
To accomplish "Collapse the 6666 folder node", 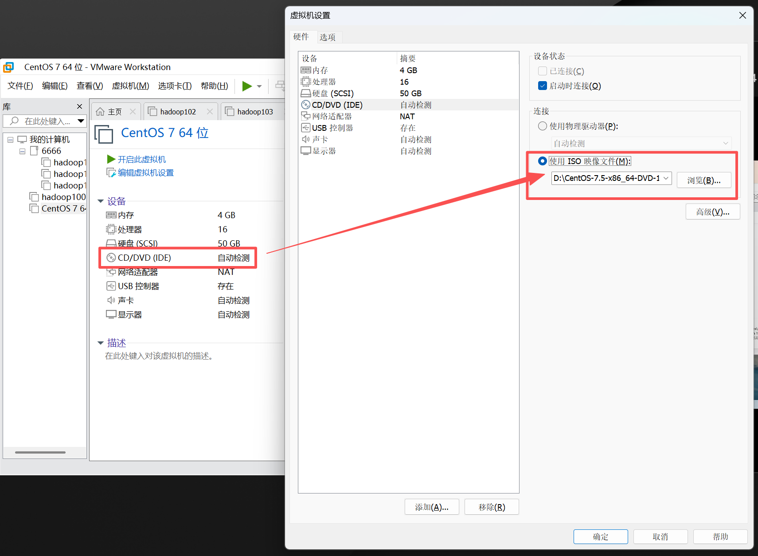I will (22, 151).
